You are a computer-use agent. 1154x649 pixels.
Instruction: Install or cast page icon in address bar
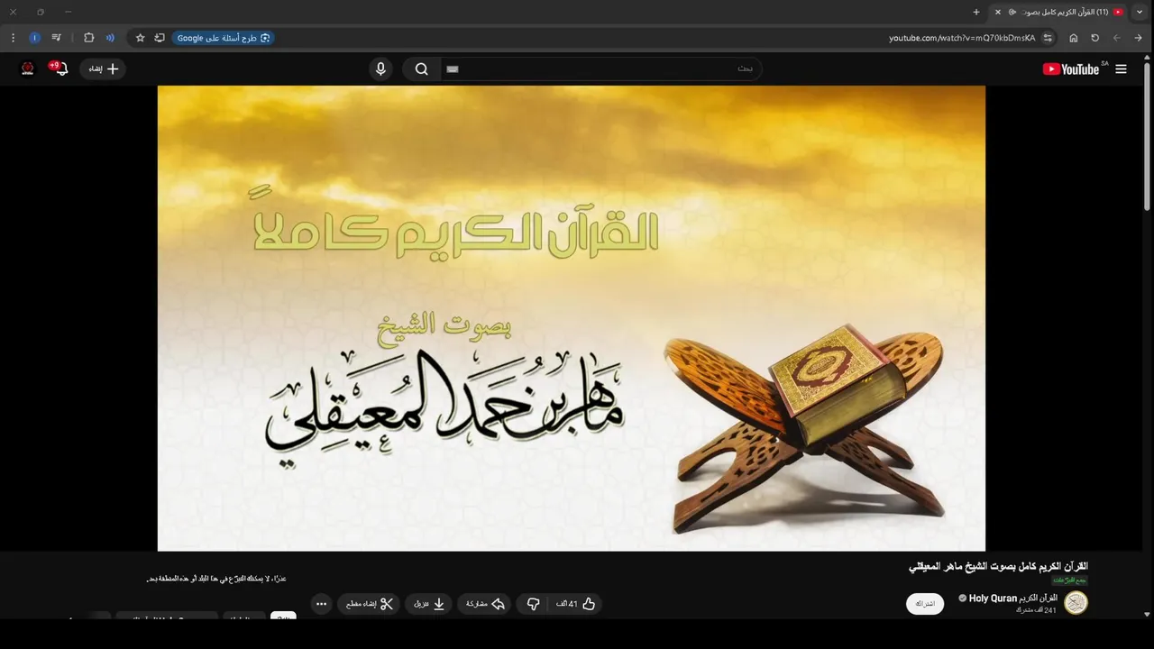pyautogui.click(x=160, y=38)
